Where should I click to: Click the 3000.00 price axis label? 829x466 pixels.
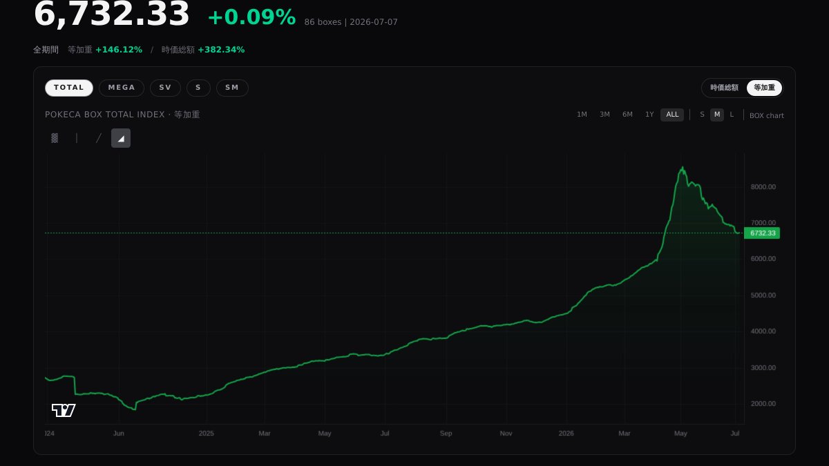tap(763, 368)
